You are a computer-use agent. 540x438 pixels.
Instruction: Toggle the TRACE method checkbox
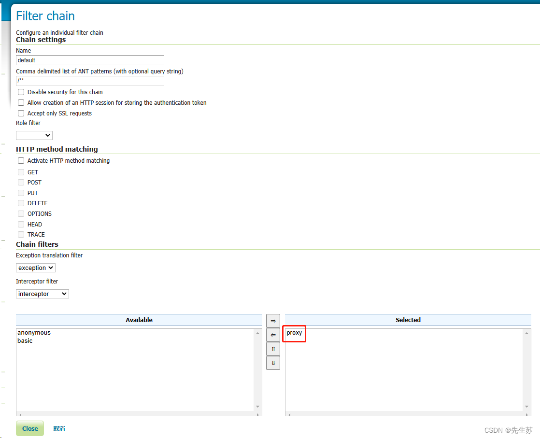(21, 234)
